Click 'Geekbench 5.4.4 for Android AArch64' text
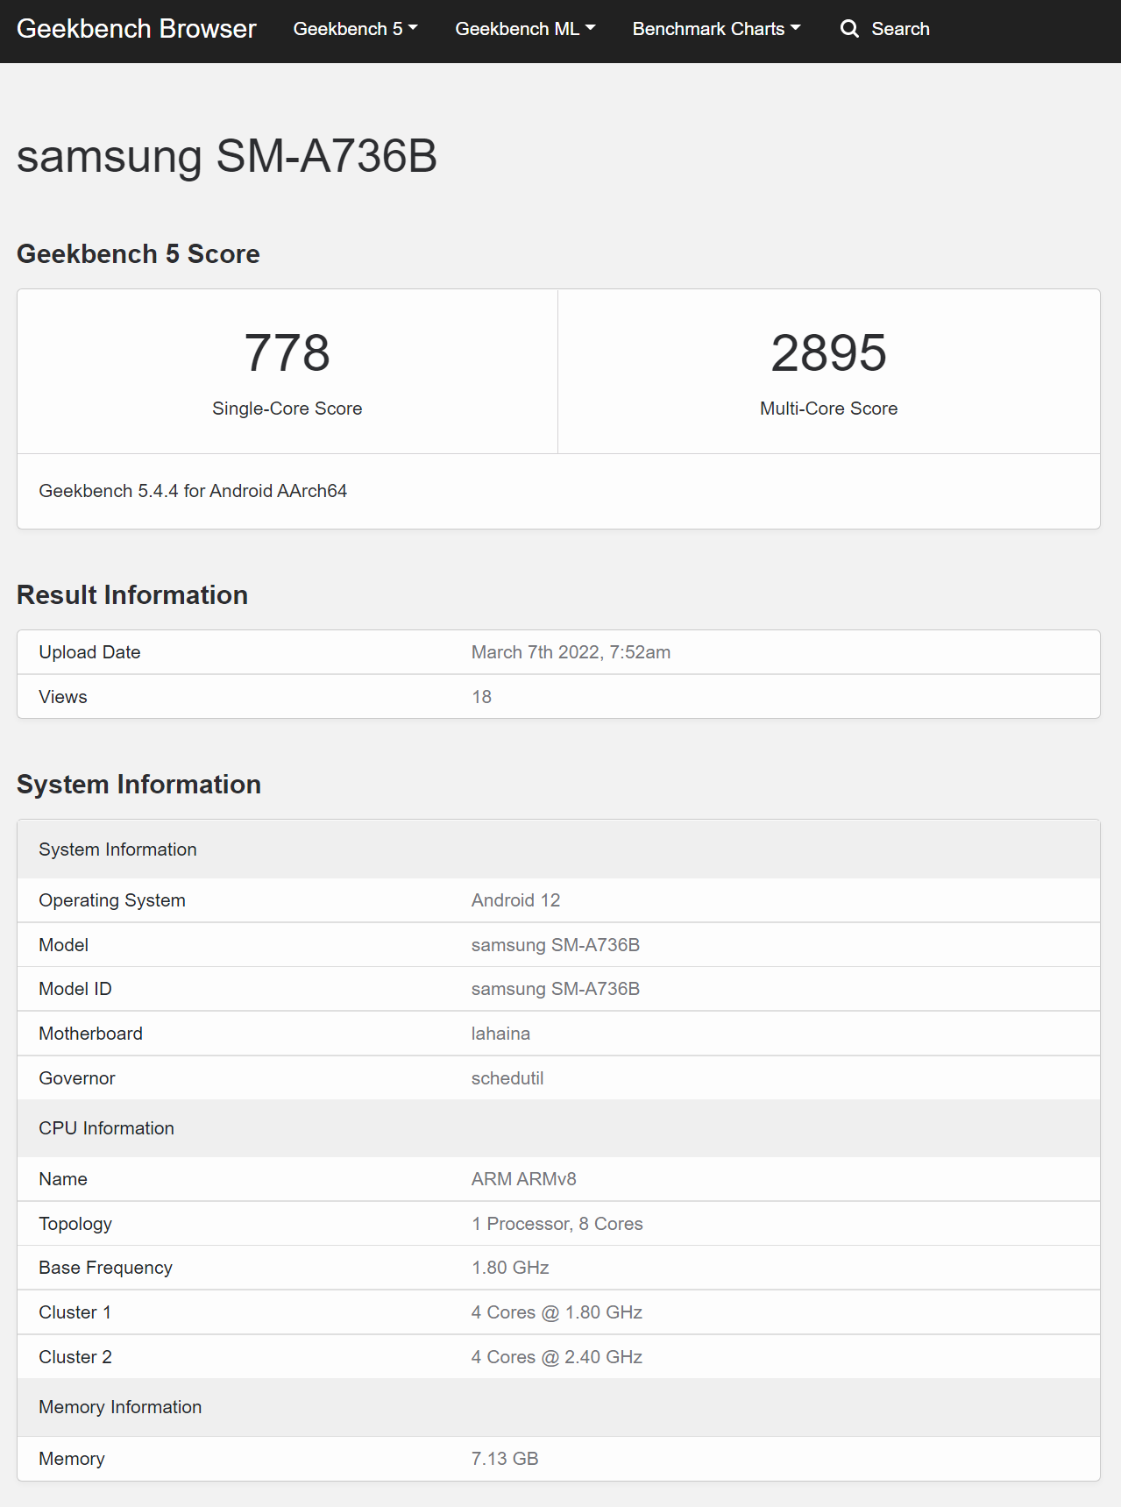The height and width of the screenshot is (1507, 1121). pos(193,491)
